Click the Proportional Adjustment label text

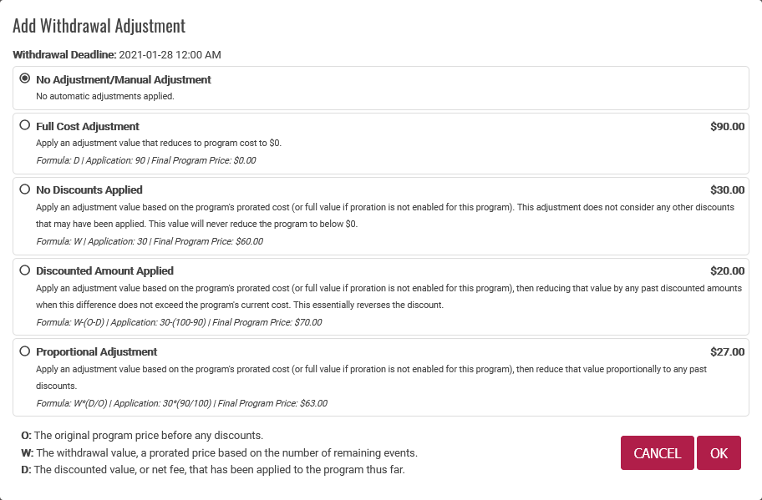(97, 352)
